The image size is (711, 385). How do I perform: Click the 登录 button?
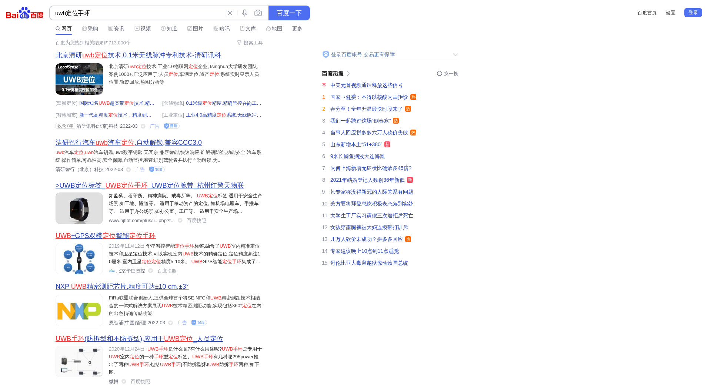click(693, 13)
